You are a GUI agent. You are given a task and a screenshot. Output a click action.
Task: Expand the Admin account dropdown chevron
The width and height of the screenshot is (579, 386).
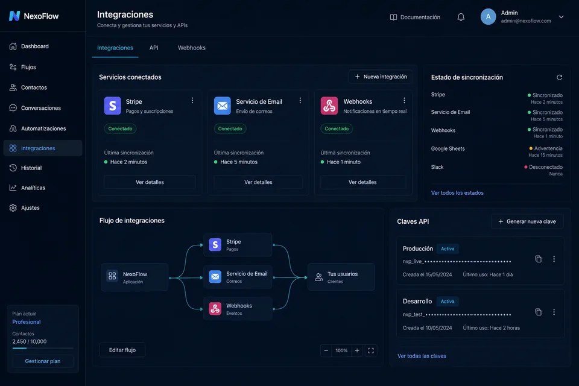pyautogui.click(x=562, y=17)
